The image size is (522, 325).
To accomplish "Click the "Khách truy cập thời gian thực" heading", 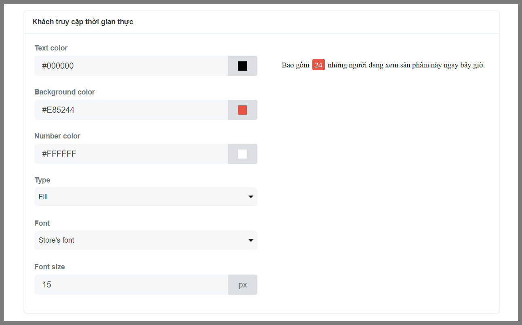I will tap(83, 22).
